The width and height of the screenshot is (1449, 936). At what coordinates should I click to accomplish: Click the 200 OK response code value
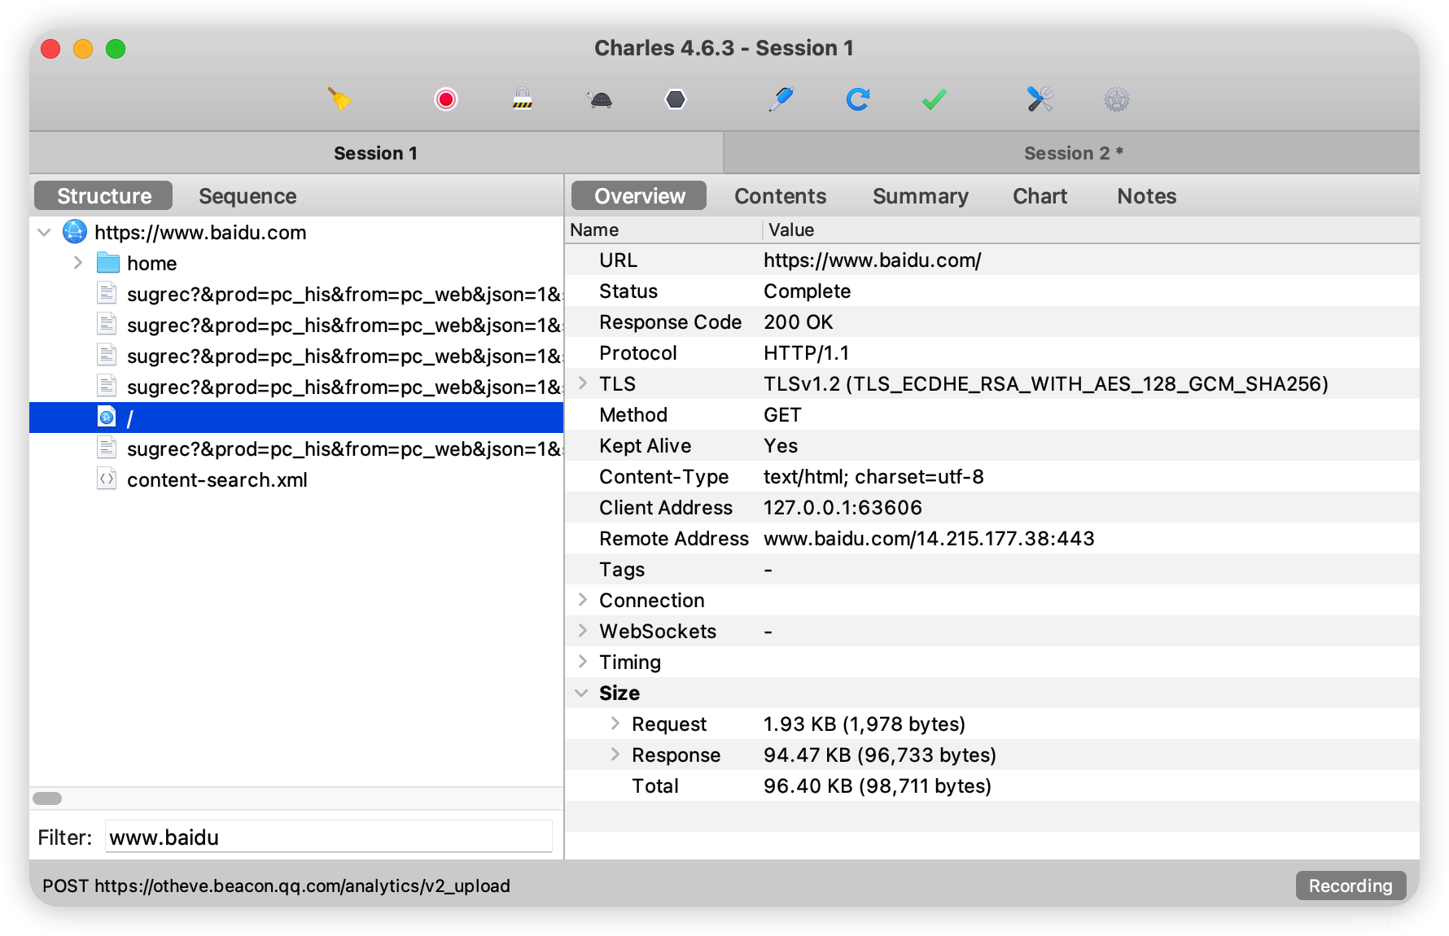click(x=799, y=322)
